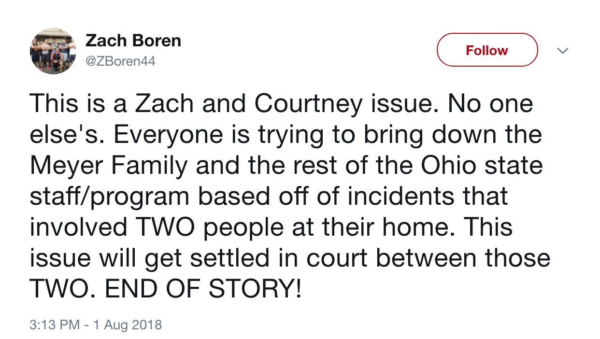Click the word else's in the tweet
600x339 pixels.
pos(68,135)
